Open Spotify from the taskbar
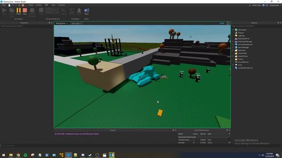Viewport: 282px width, 158px height. tap(26, 155)
